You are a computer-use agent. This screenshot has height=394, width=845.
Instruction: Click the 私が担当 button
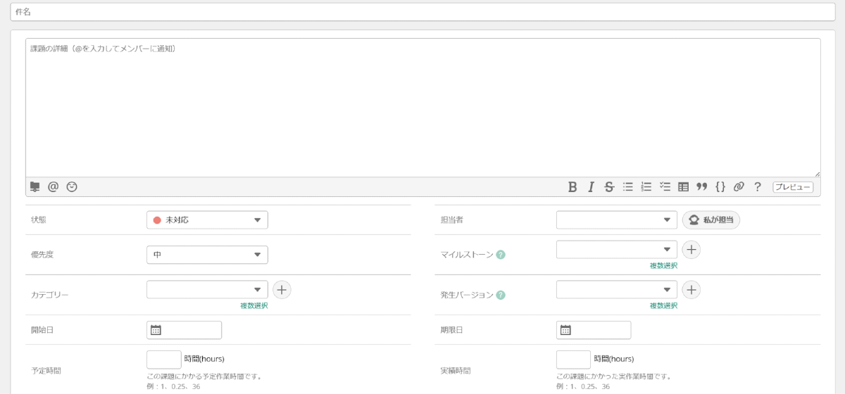coord(711,220)
